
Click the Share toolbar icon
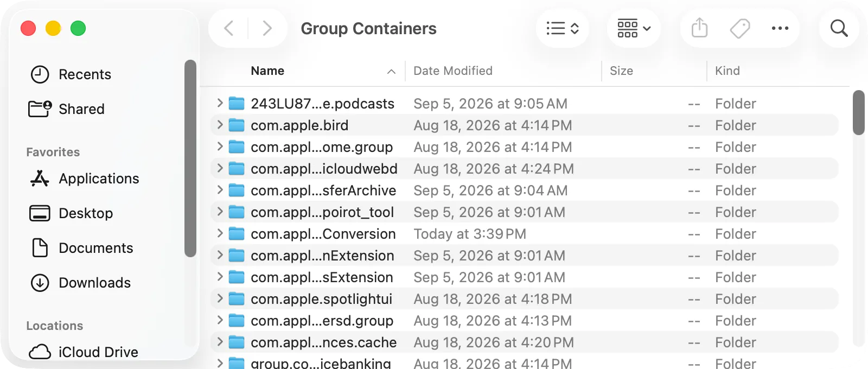click(700, 28)
